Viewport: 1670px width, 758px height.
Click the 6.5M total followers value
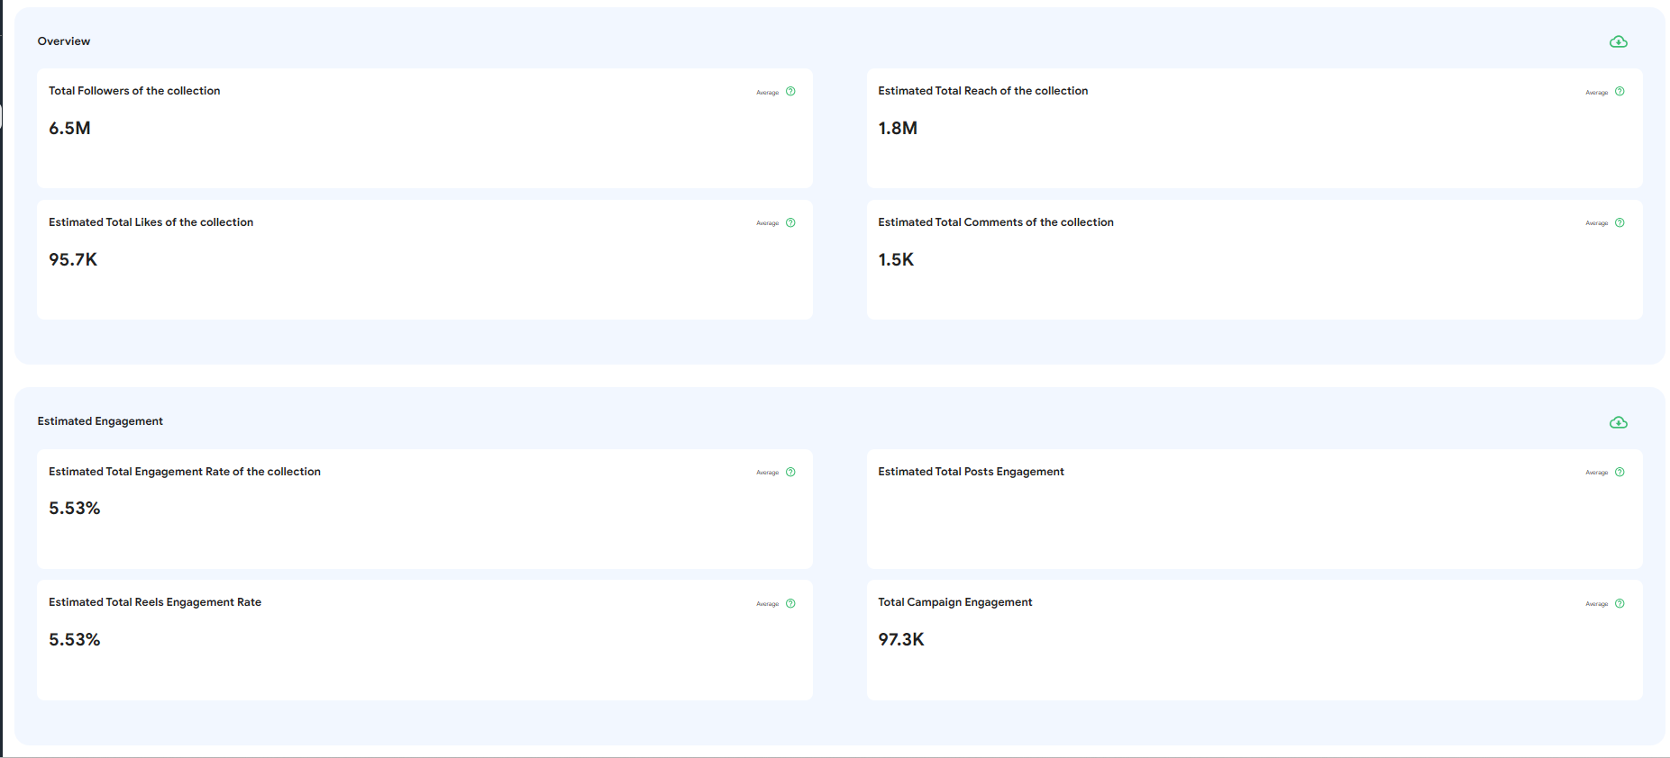coord(69,129)
